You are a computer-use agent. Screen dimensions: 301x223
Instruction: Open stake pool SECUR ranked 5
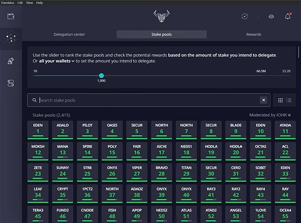(137, 129)
